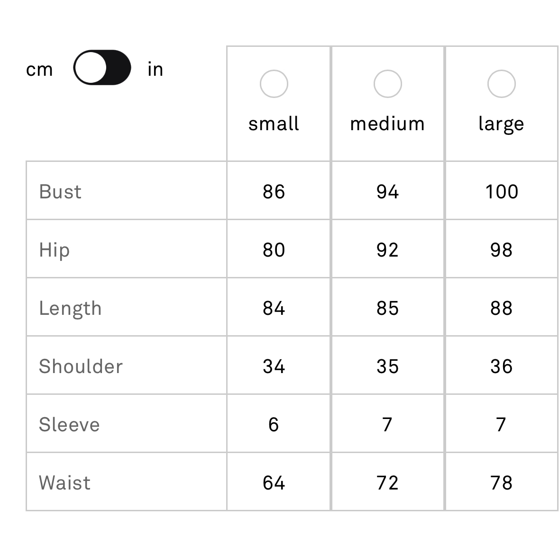This screenshot has height=552, width=559.
Task: Click the 'in' unit label
Action: point(155,70)
